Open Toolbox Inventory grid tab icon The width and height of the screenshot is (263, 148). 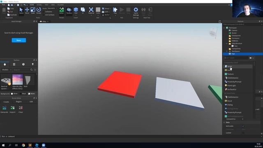click(x=14, y=64)
